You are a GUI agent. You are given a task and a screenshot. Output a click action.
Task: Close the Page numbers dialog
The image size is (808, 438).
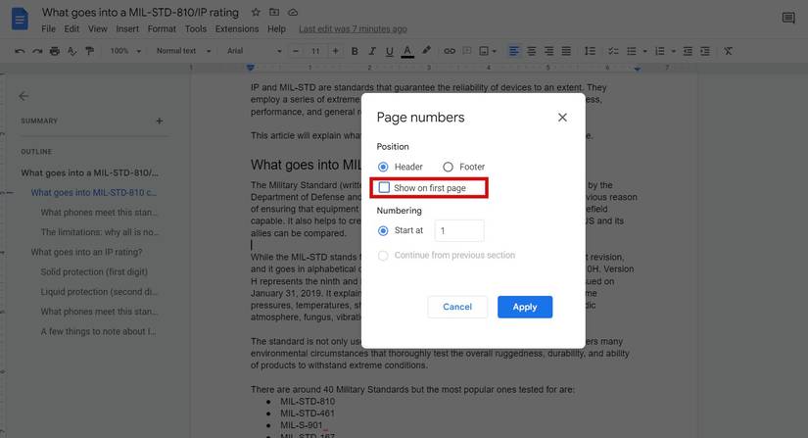(562, 118)
